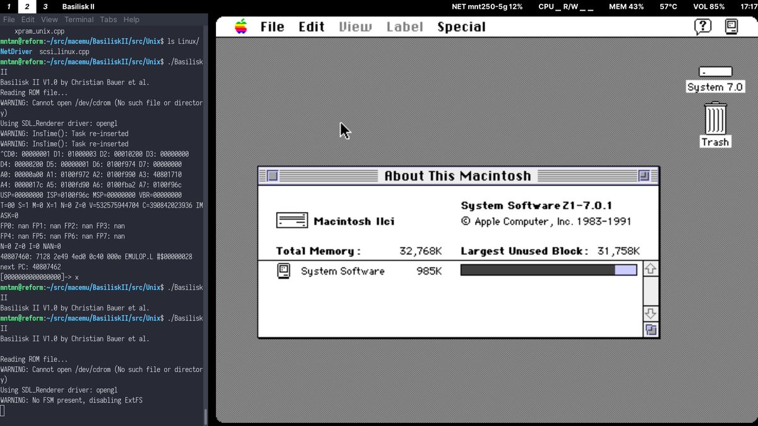Open the Edit menu in Mac menubar
The width and height of the screenshot is (758, 426).
click(311, 27)
